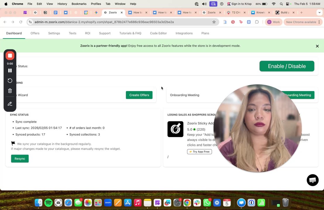Open the Gemini sparkle pinned tab

96,13
